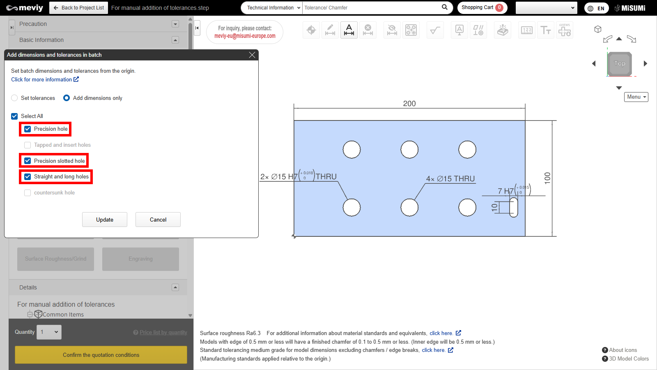
Task: Expand the view Menu dropdown
Action: coord(636,97)
